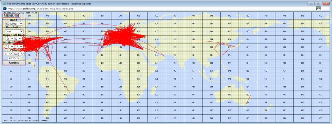This screenshot has height=124, width=332.
Task: Open the year dropdown showing 2015
Action: click(14, 58)
